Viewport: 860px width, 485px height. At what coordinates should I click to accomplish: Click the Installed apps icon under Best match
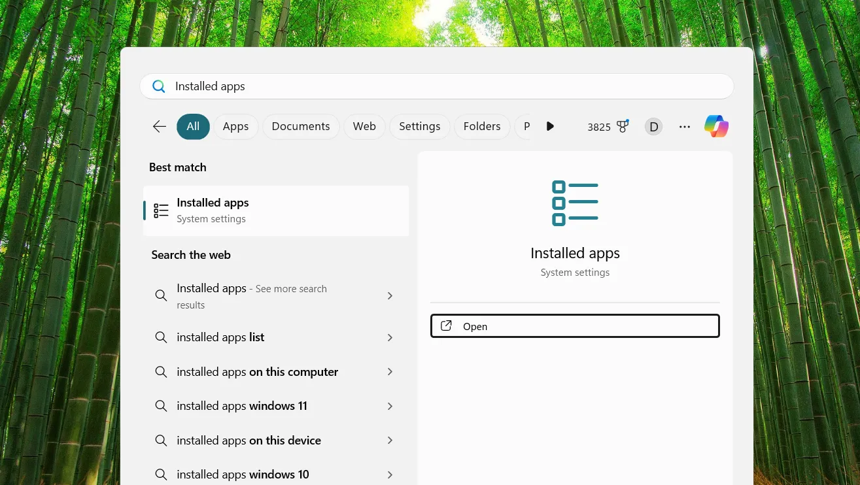[161, 210]
